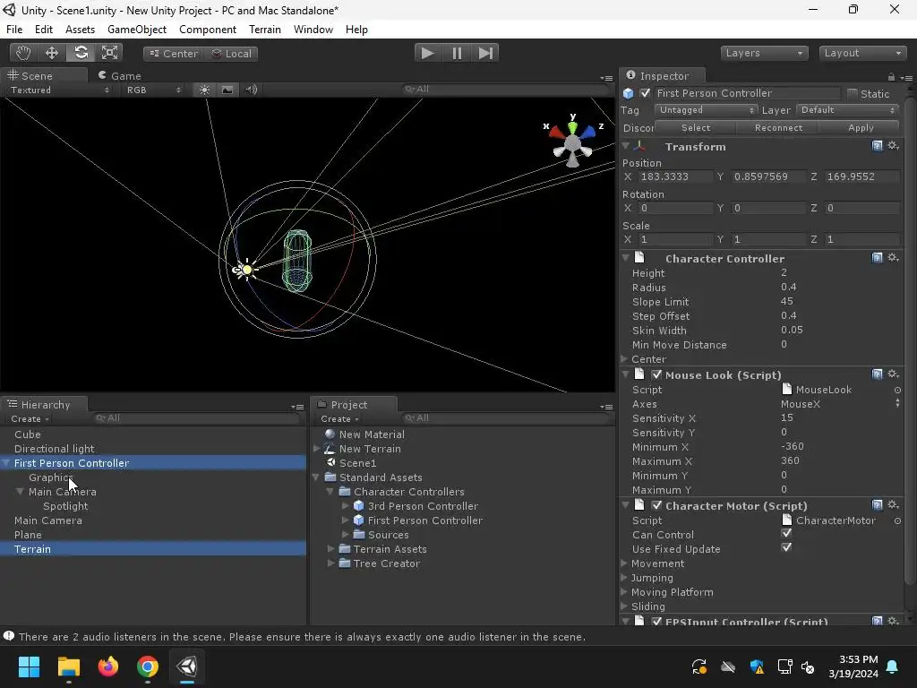
Task: Open Character Motor gear menu
Action: (x=893, y=505)
